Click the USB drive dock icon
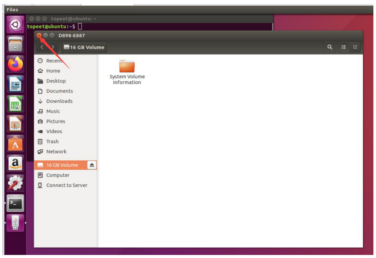Viewport: 376px width, 258px height. click(15, 223)
